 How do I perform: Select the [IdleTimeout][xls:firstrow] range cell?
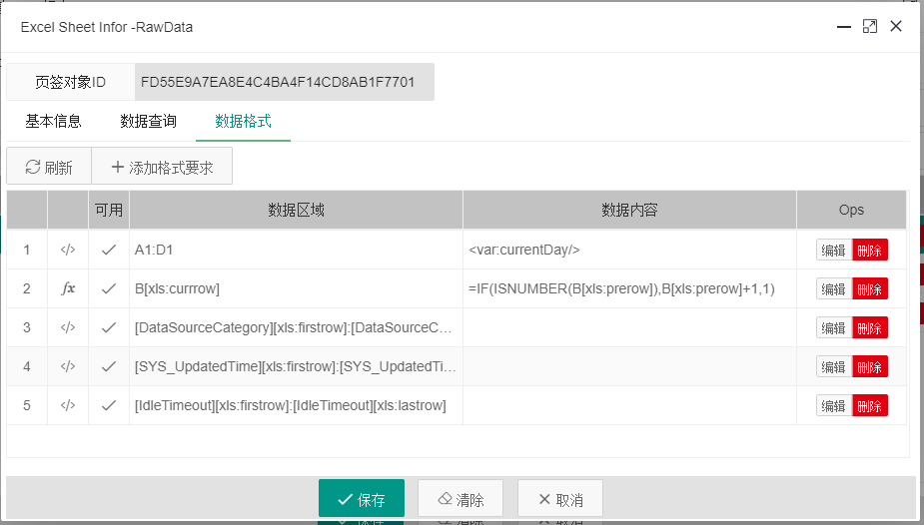coord(296,405)
